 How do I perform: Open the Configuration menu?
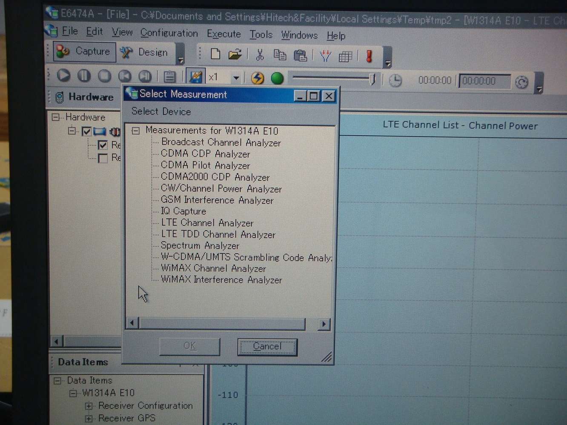point(169,33)
